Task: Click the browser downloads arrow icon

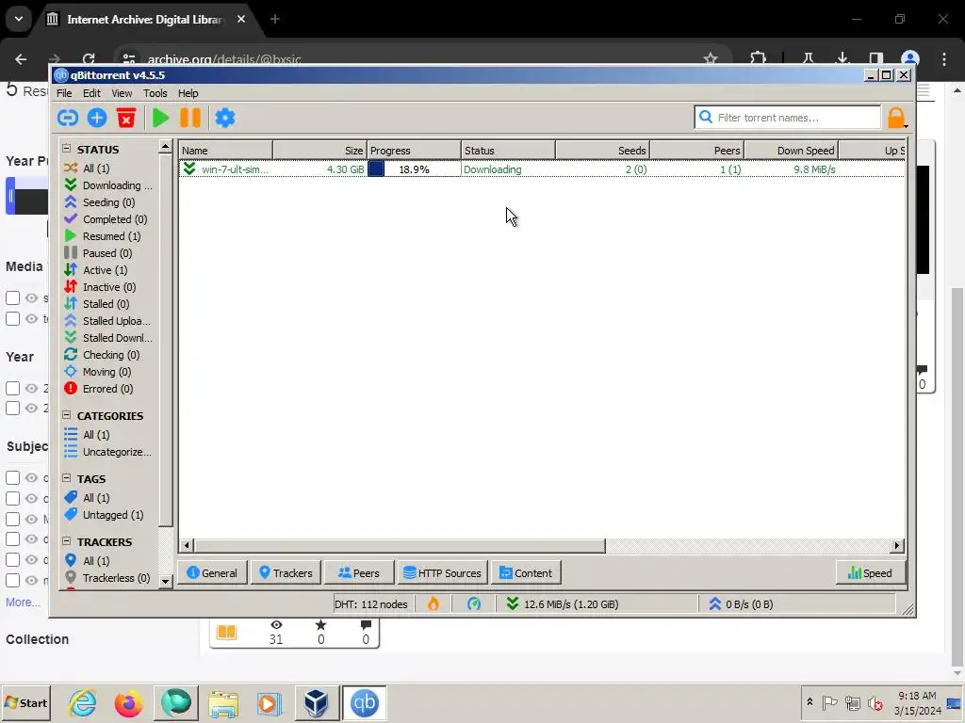Action: tap(842, 59)
